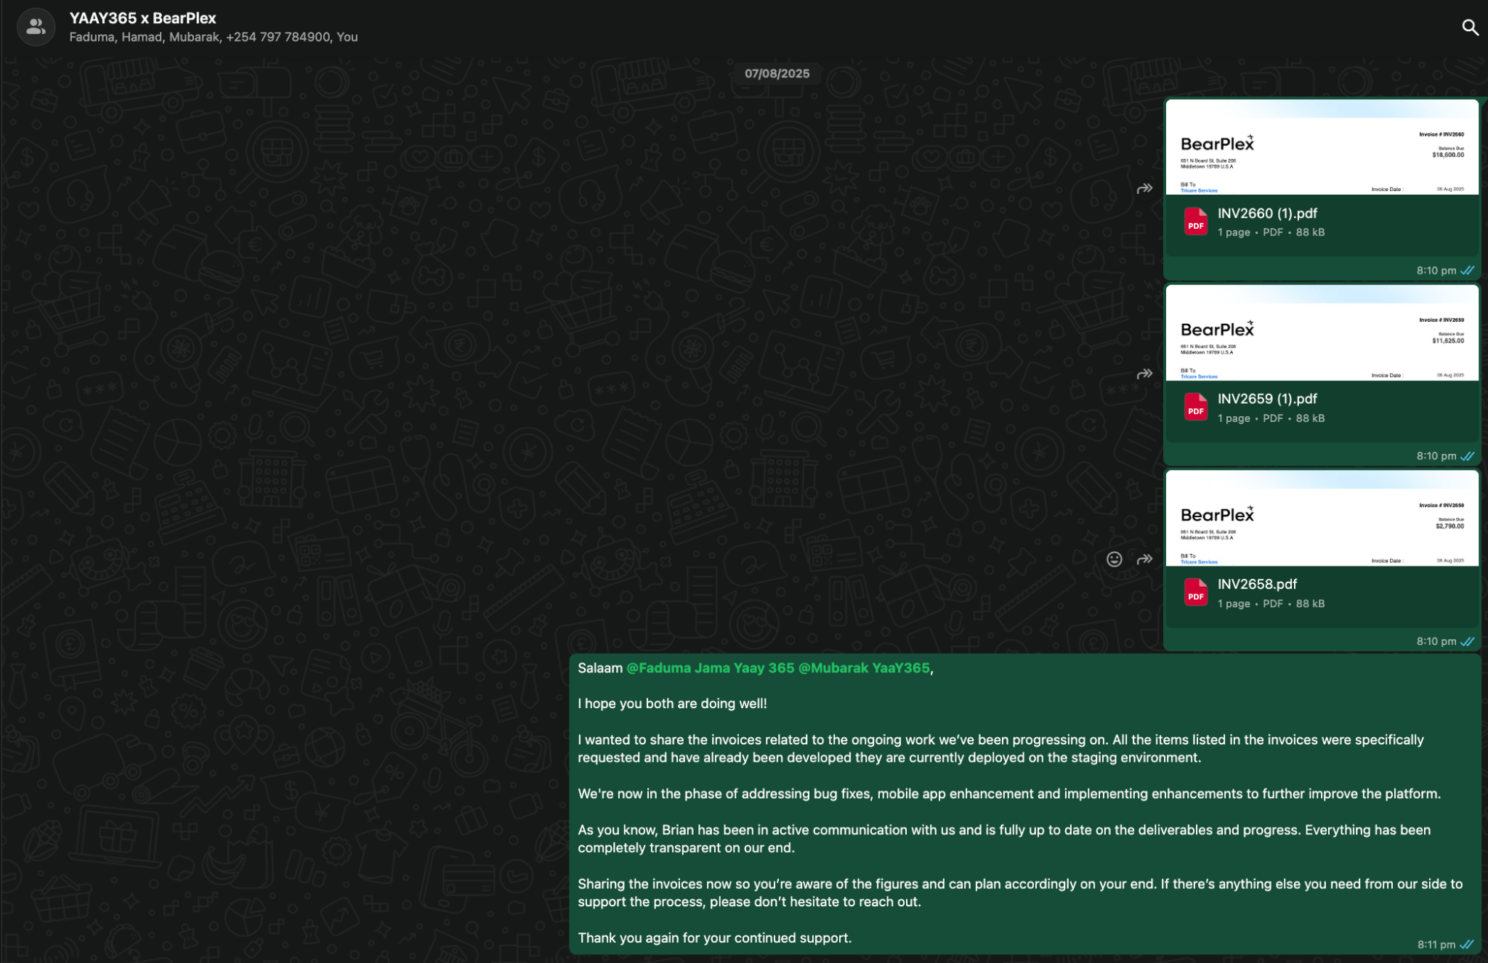Click the @Faduma Jama Yaay 365 mention
The width and height of the screenshot is (1488, 963).
(710, 668)
